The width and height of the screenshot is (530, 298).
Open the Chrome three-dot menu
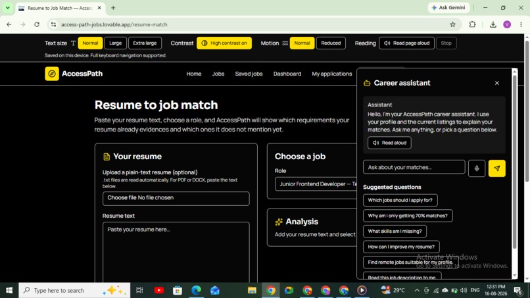point(521,24)
